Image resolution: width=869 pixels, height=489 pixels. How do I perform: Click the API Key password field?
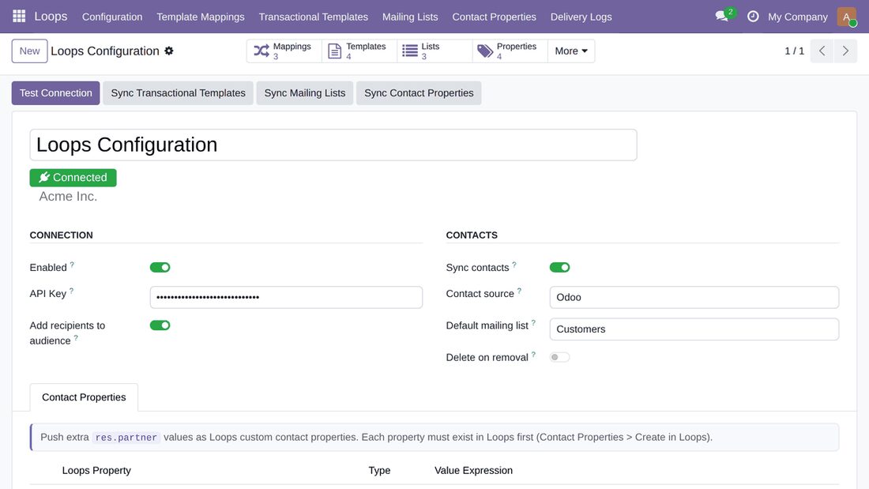click(x=286, y=297)
